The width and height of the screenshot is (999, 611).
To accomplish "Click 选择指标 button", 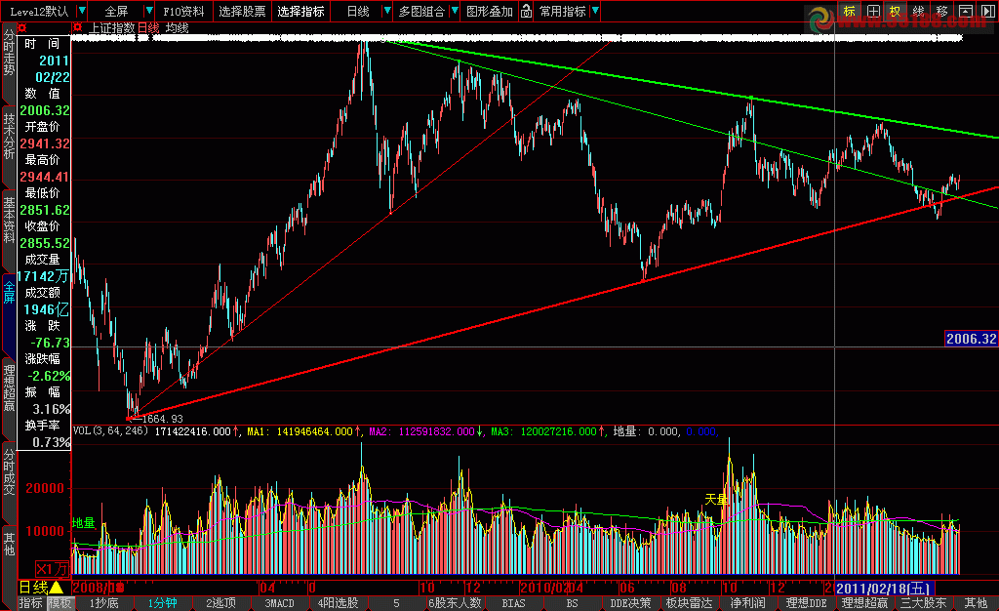I will click(300, 12).
